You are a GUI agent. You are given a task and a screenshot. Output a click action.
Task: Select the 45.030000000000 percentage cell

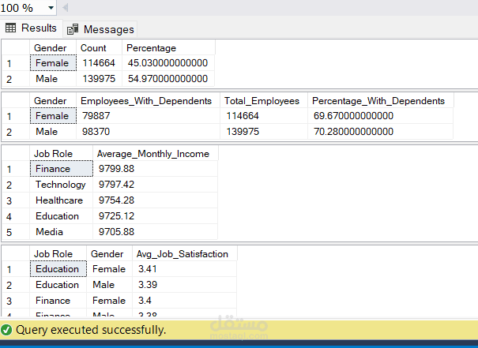168,63
